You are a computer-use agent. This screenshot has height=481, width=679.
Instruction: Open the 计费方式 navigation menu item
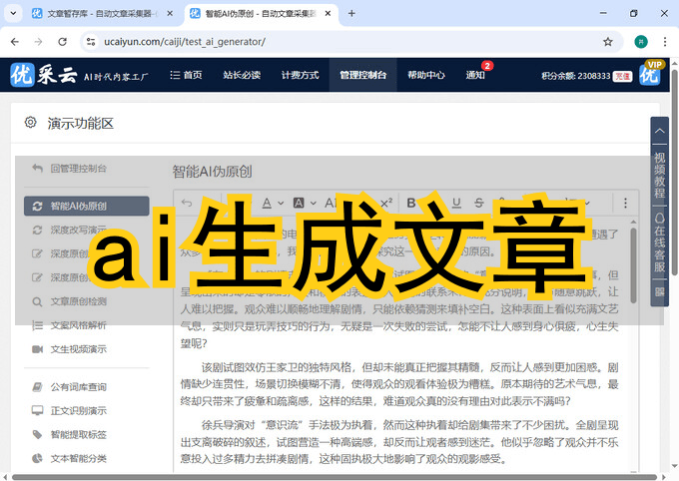click(x=300, y=76)
